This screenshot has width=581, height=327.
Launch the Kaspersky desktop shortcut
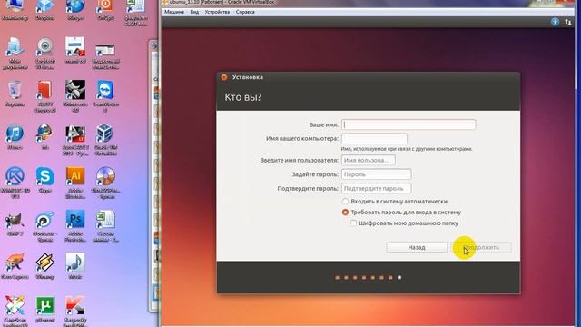click(x=75, y=312)
